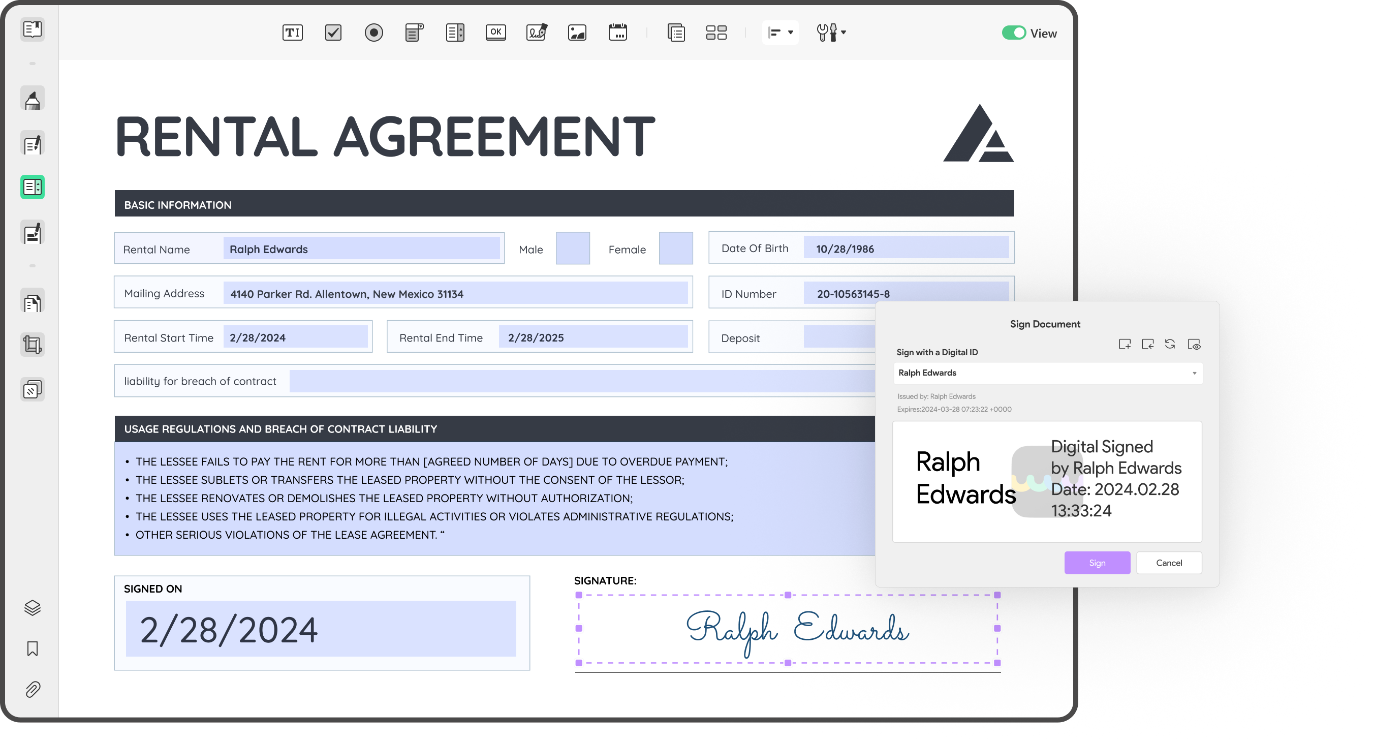Screen dimensions: 1373x742
Task: Select the bookmarks panel tab
Action: tap(32, 649)
